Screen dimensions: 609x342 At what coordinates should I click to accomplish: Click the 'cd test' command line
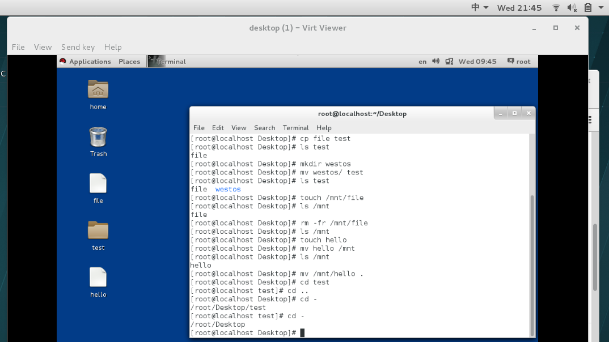point(260,282)
